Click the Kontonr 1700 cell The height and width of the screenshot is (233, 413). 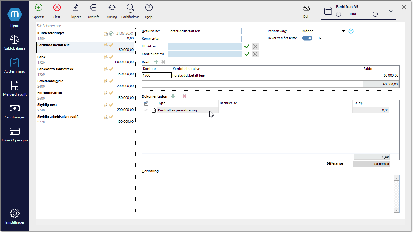pos(157,75)
